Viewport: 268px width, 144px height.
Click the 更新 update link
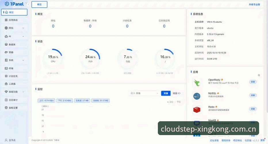coord(263,140)
